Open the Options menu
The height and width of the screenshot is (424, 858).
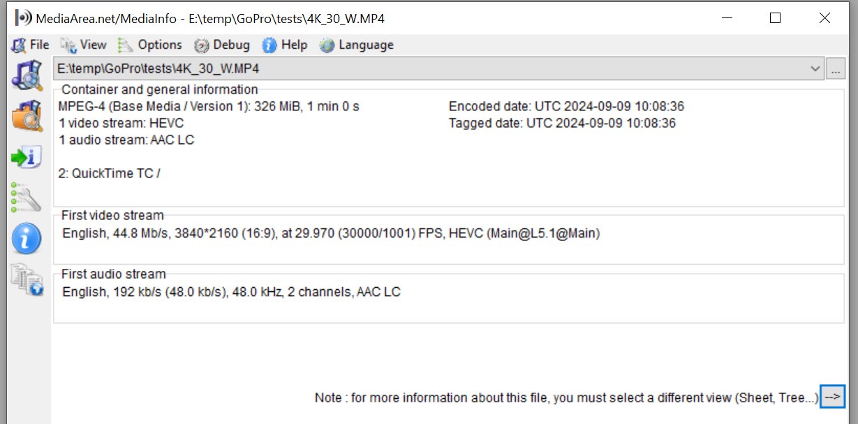(x=150, y=45)
